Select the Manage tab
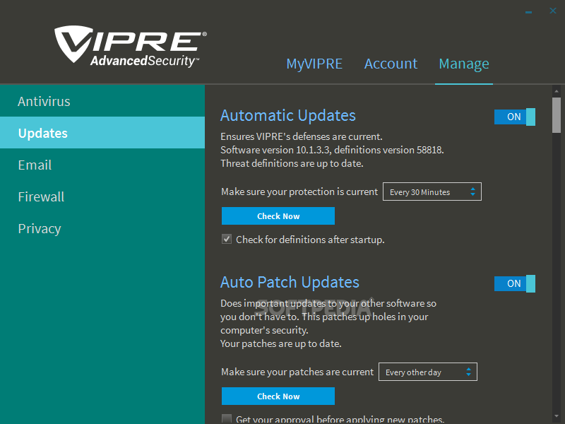565x424 pixels. (x=464, y=64)
